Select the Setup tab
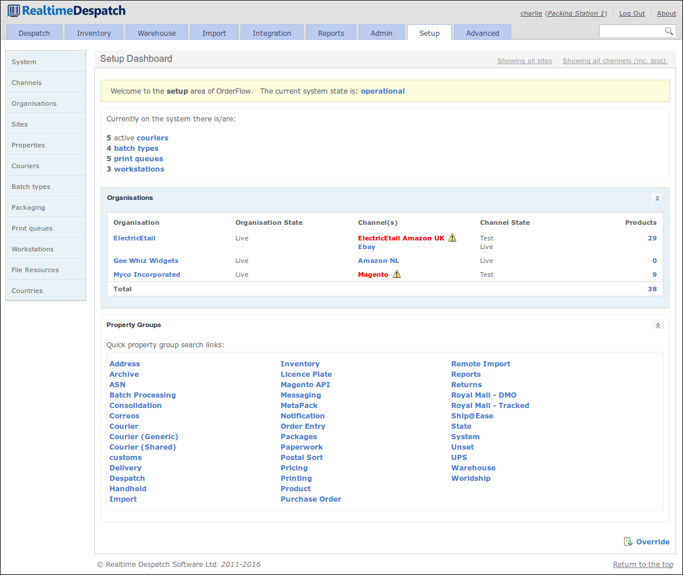 430,32
